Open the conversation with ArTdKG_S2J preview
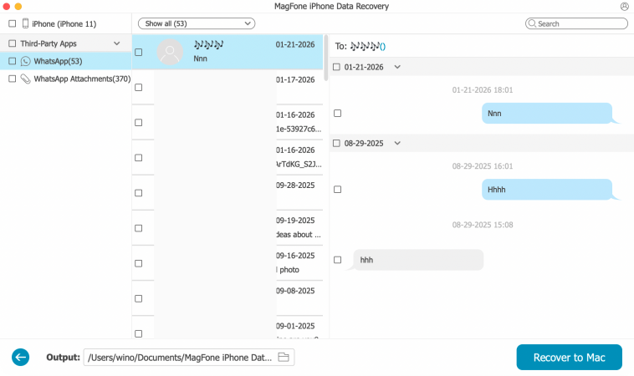 228,158
